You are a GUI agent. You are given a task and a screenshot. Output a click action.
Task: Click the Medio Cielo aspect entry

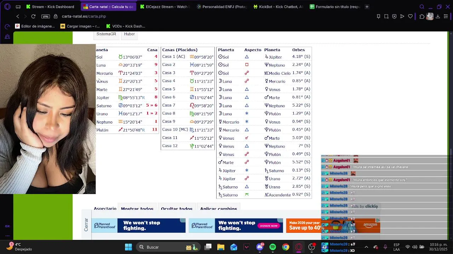pos(277,73)
